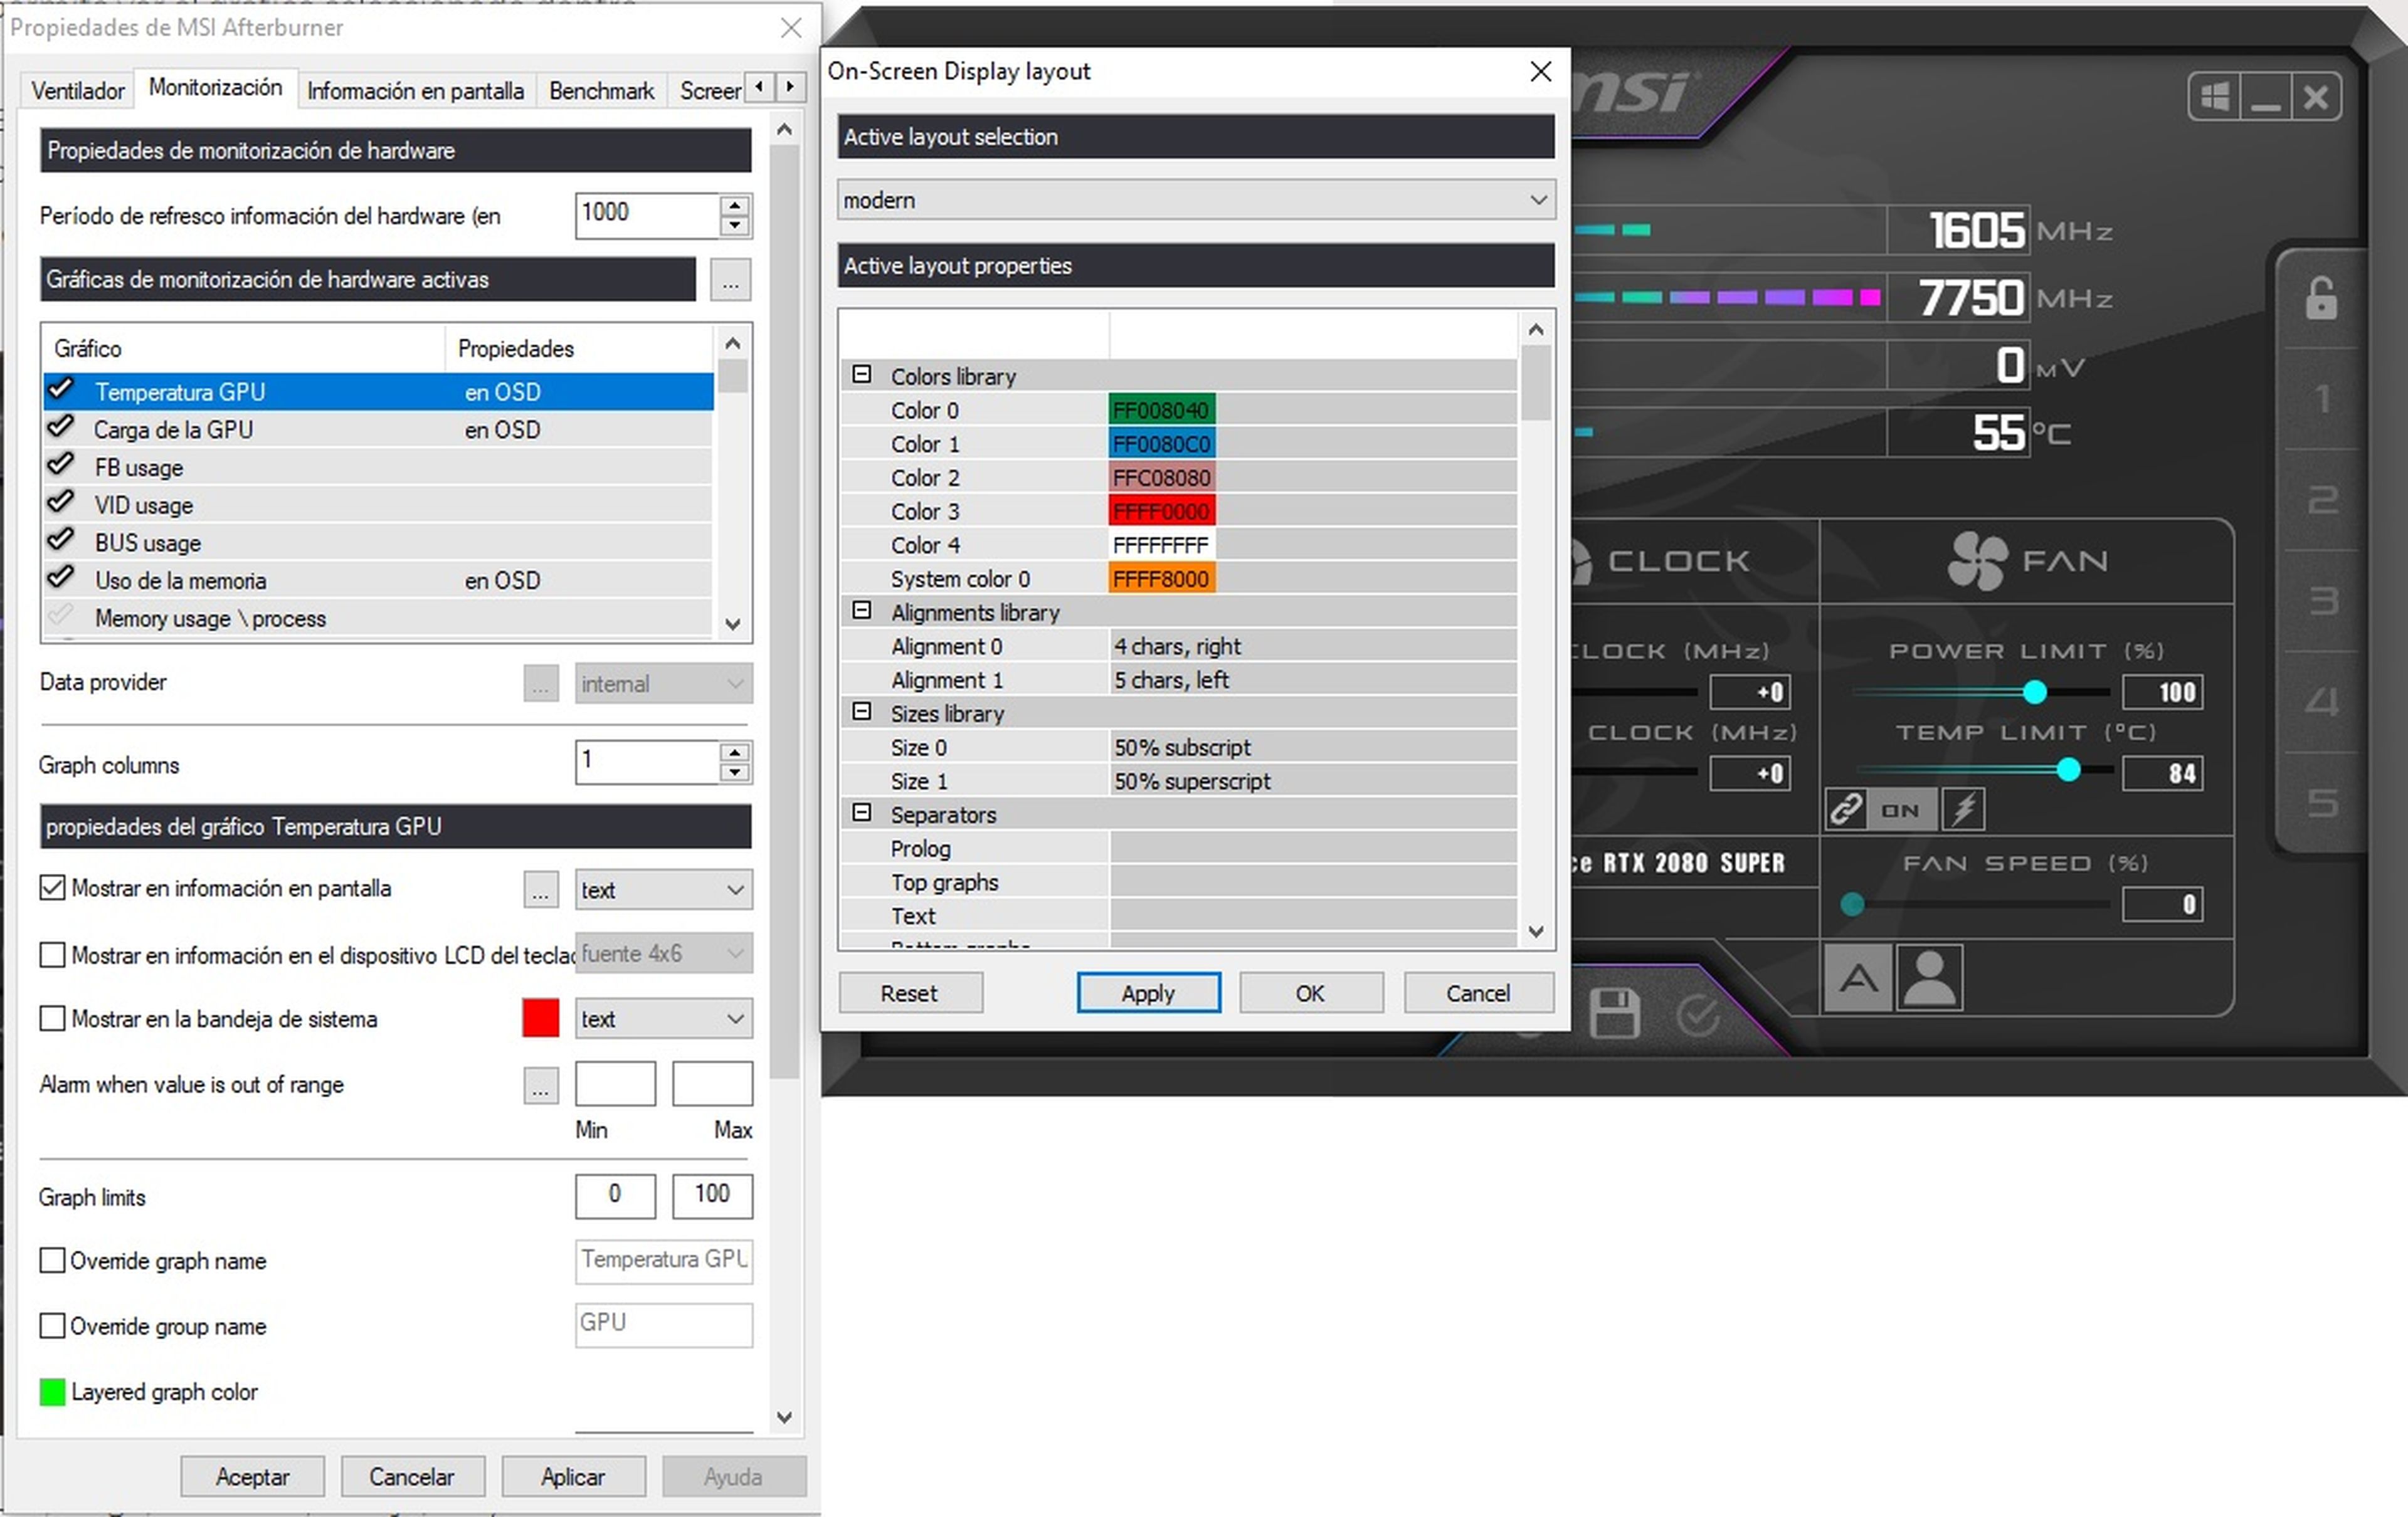Switch to the Benchmark tab
2408x1517 pixels.
tap(601, 90)
